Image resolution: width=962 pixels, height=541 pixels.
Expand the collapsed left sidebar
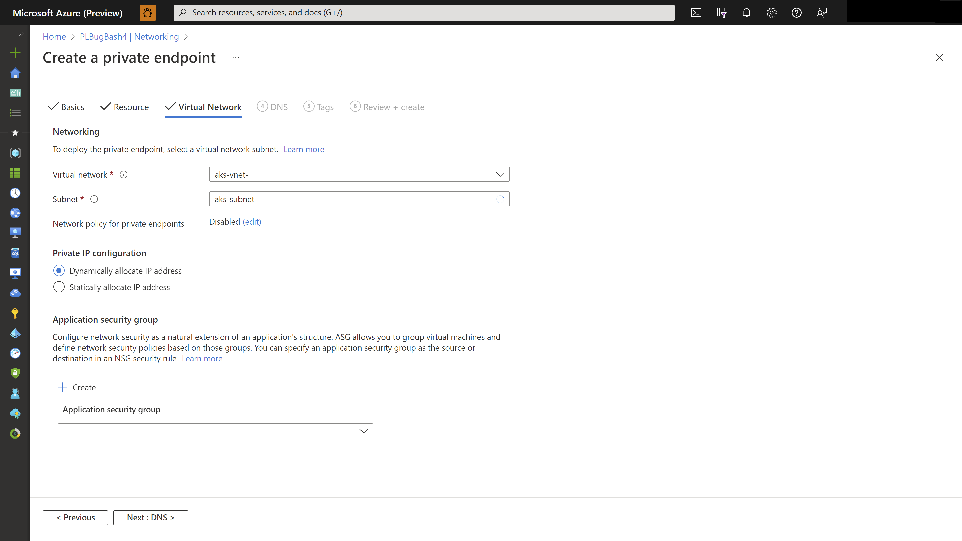coord(21,34)
